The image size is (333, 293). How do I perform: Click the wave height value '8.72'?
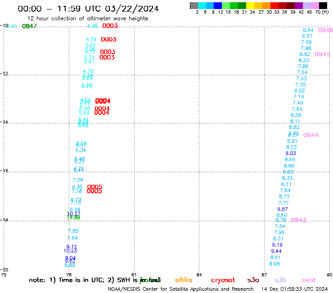(x=284, y=197)
